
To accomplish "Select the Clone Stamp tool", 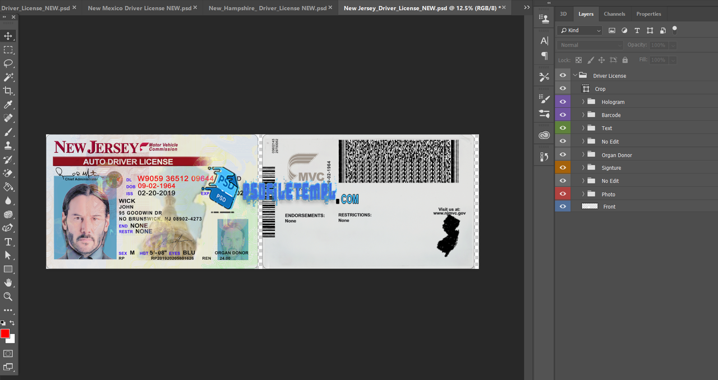I will point(8,146).
